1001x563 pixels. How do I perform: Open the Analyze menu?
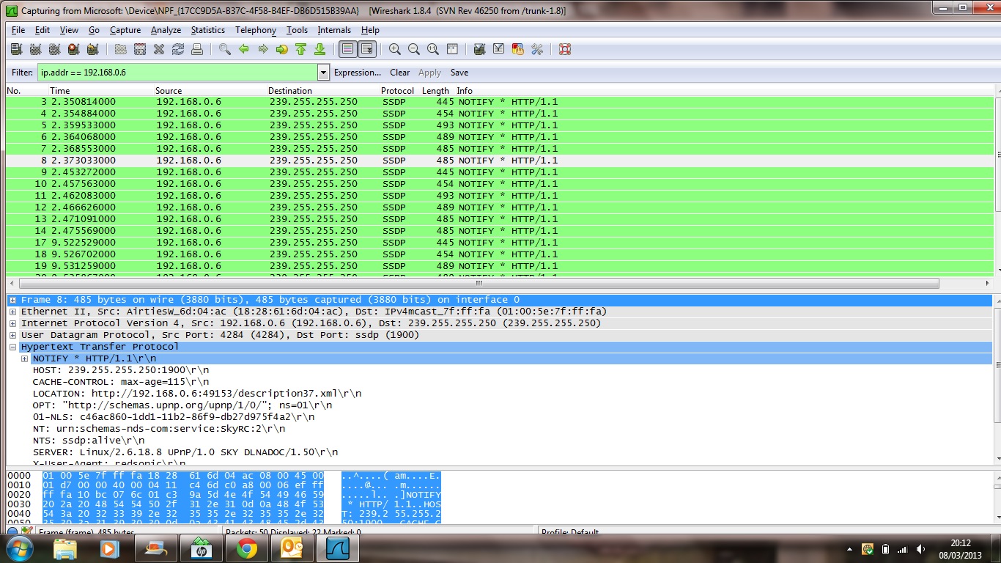click(166, 30)
